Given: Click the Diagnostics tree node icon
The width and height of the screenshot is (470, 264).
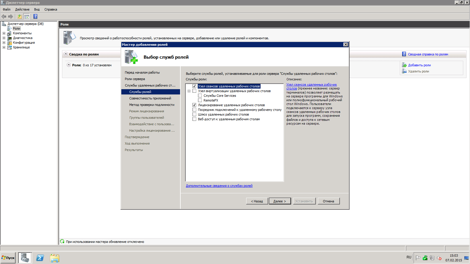Looking at the screenshot, I should point(9,38).
